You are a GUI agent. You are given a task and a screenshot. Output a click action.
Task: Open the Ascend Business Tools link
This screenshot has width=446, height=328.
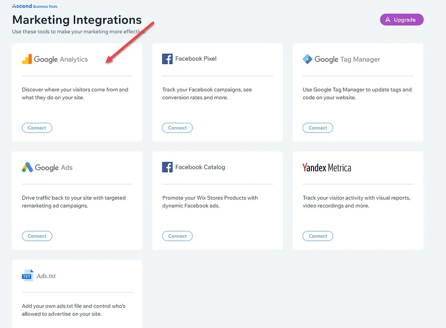[35, 6]
